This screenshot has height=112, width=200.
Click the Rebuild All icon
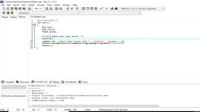point(96,8)
